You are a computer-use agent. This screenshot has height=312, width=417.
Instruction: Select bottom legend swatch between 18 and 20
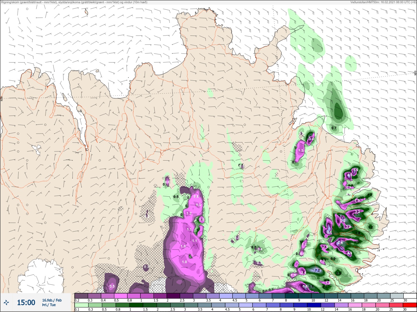369,305
